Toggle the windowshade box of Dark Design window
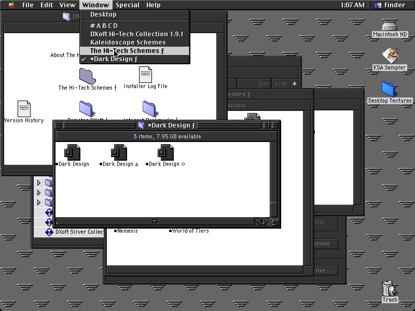Screen dimensions: 415x311 (x=275, y=125)
